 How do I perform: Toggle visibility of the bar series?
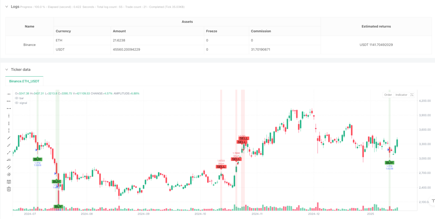pyautogui.click(x=17, y=98)
